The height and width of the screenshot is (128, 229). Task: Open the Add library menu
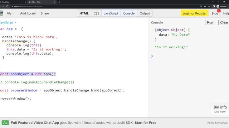coord(28,14)
